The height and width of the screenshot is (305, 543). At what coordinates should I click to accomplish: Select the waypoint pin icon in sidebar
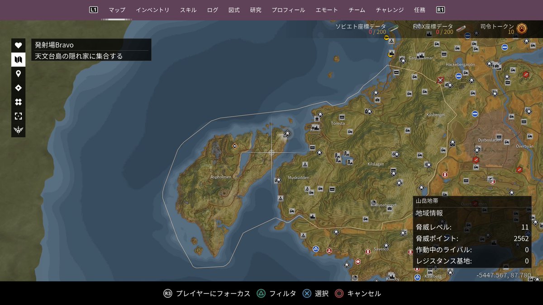(18, 74)
